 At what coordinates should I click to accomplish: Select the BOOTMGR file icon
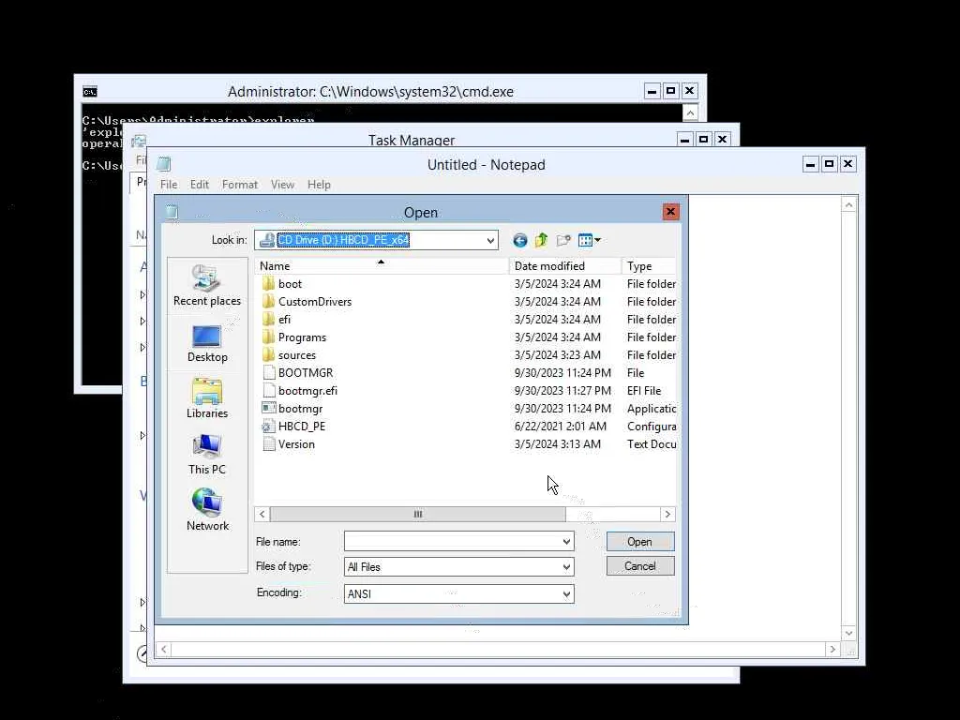point(268,372)
